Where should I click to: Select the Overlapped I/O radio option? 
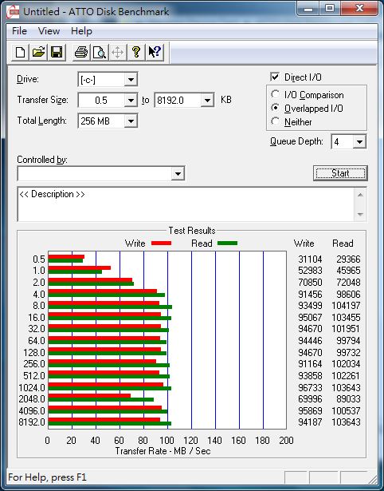pos(276,108)
